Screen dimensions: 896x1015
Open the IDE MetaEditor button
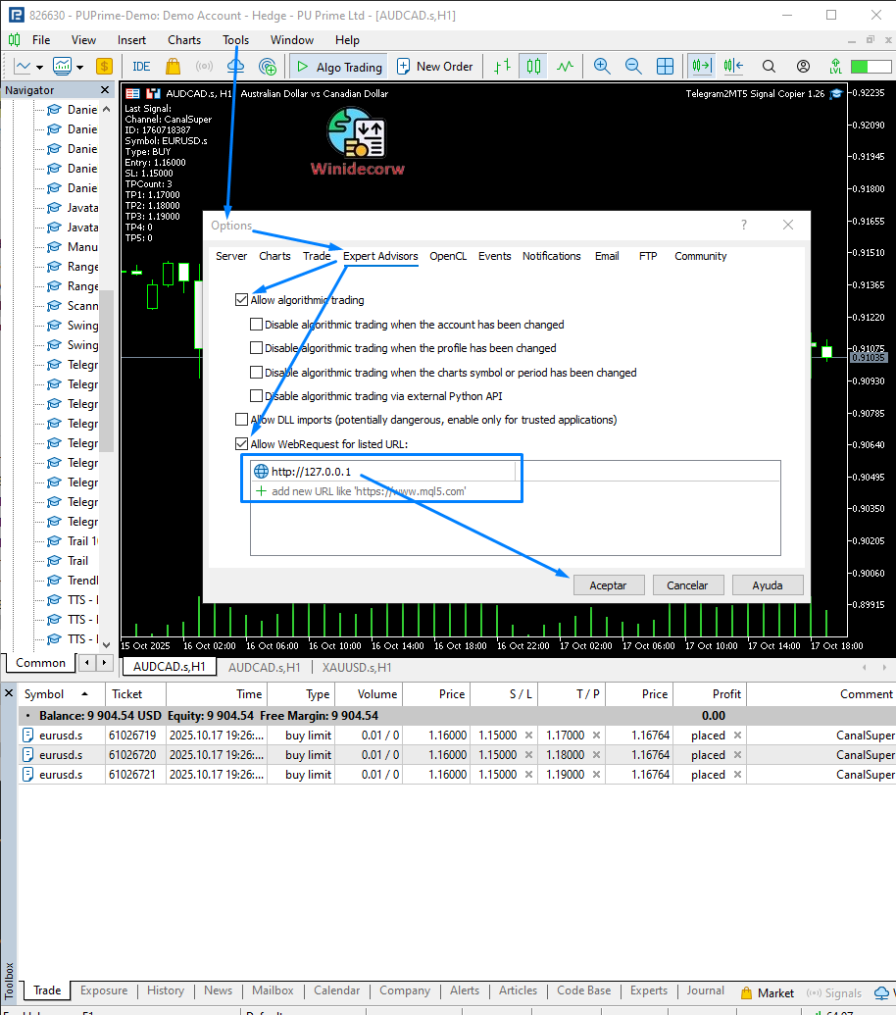click(x=141, y=67)
